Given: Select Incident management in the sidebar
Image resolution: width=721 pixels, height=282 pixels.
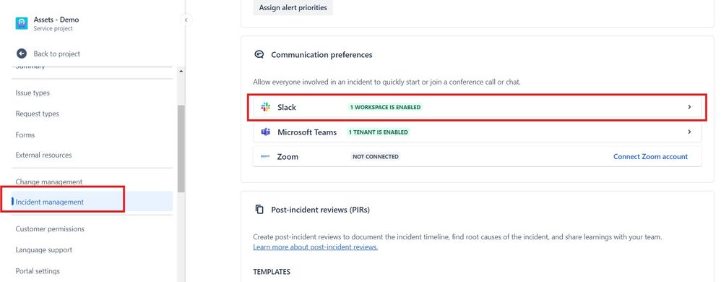Looking at the screenshot, I should click(x=92, y=202).
